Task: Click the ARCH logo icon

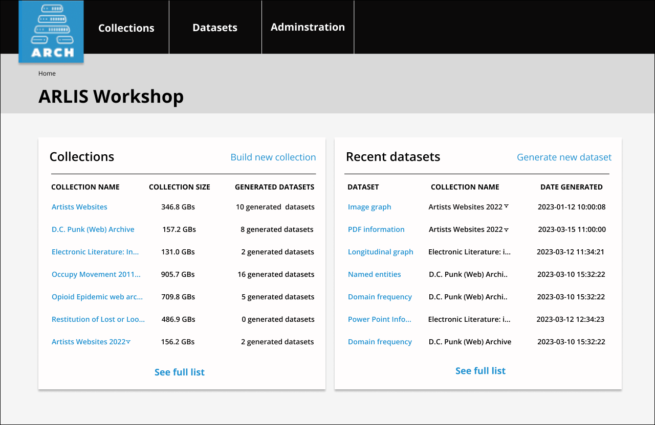Action: click(x=51, y=32)
